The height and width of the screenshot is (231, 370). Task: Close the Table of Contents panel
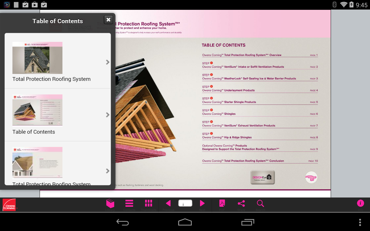(108, 20)
